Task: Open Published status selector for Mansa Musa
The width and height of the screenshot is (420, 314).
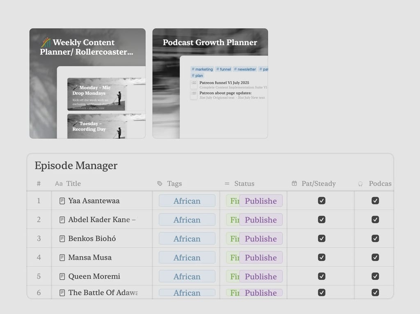Action: point(261,257)
